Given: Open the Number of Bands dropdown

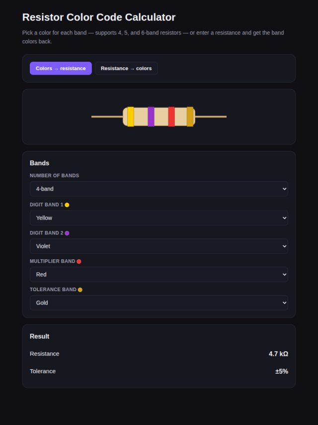Looking at the screenshot, I should (x=159, y=189).
